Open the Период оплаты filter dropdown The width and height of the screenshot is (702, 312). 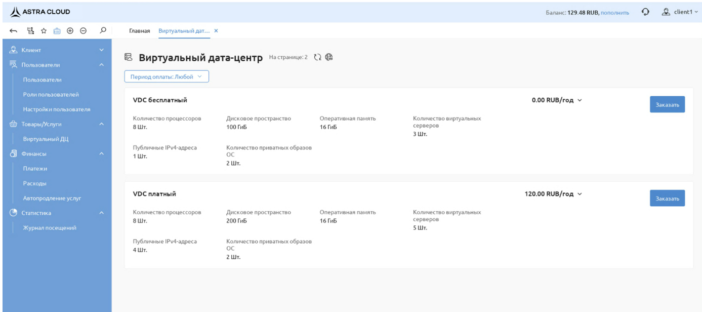coord(167,76)
